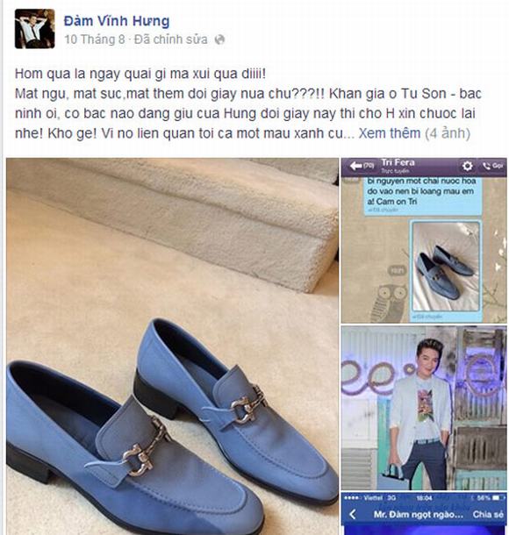Click the Chia sẻ share button
509x535 pixels.
click(488, 514)
